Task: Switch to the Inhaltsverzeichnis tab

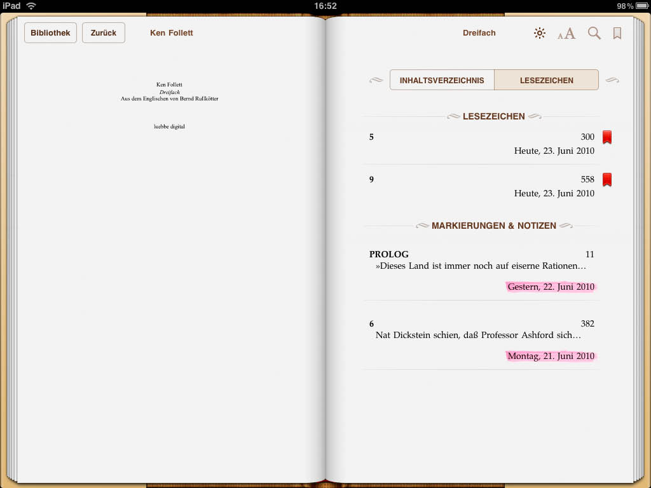Action: pos(442,80)
